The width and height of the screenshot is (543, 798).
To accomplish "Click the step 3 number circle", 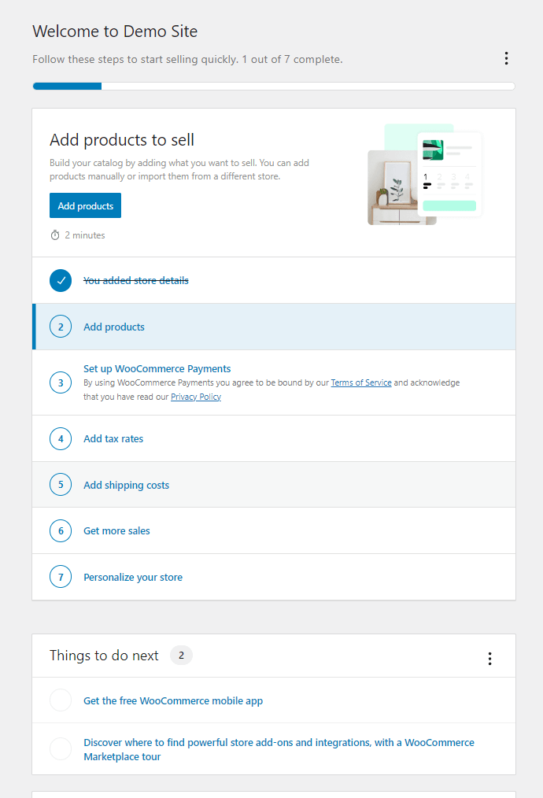I will [x=61, y=382].
